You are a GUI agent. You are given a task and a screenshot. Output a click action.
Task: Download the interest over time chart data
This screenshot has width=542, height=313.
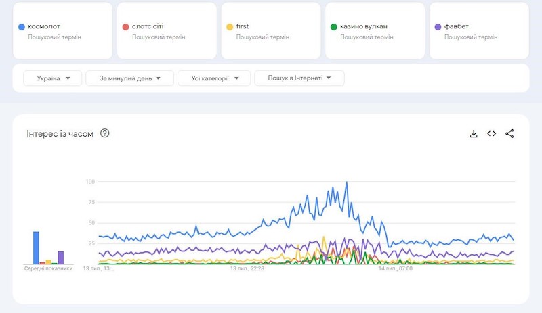pyautogui.click(x=474, y=134)
